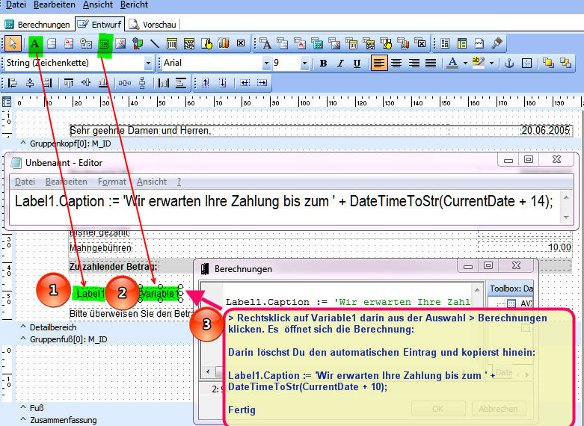584x426 pixels.
Task: Pick the DBCalc data component tool
Action: pos(317,43)
